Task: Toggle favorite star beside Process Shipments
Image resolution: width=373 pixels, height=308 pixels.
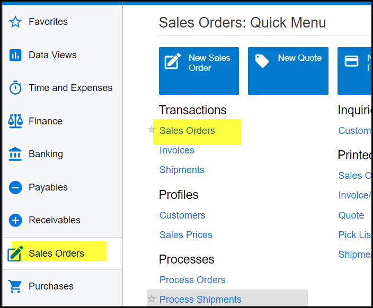Action: [152, 299]
